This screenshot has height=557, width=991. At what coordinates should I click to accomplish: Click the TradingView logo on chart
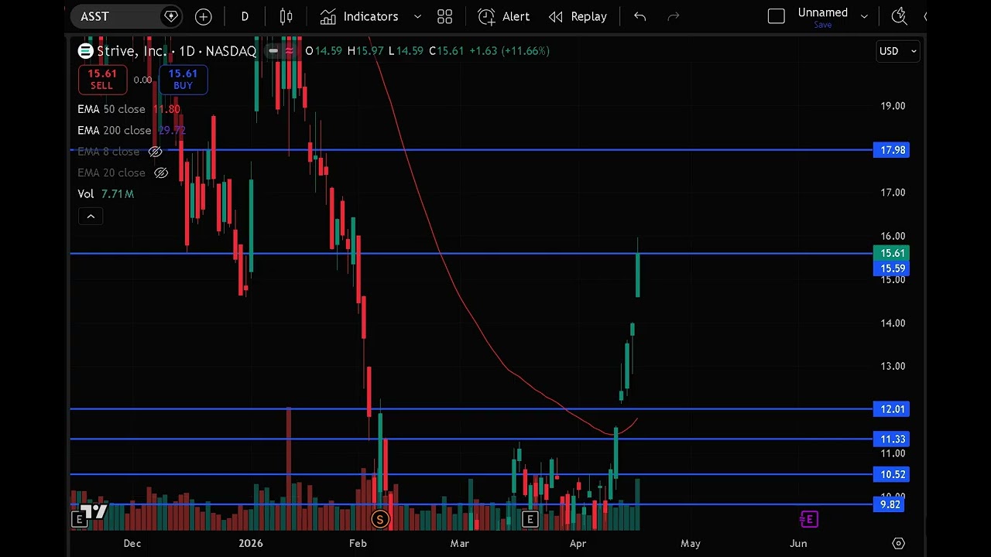click(95, 511)
